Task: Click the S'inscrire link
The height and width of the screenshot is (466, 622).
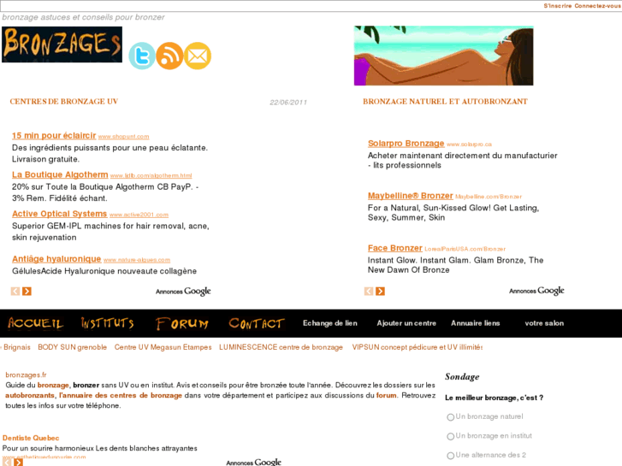Action: pyautogui.click(x=558, y=6)
